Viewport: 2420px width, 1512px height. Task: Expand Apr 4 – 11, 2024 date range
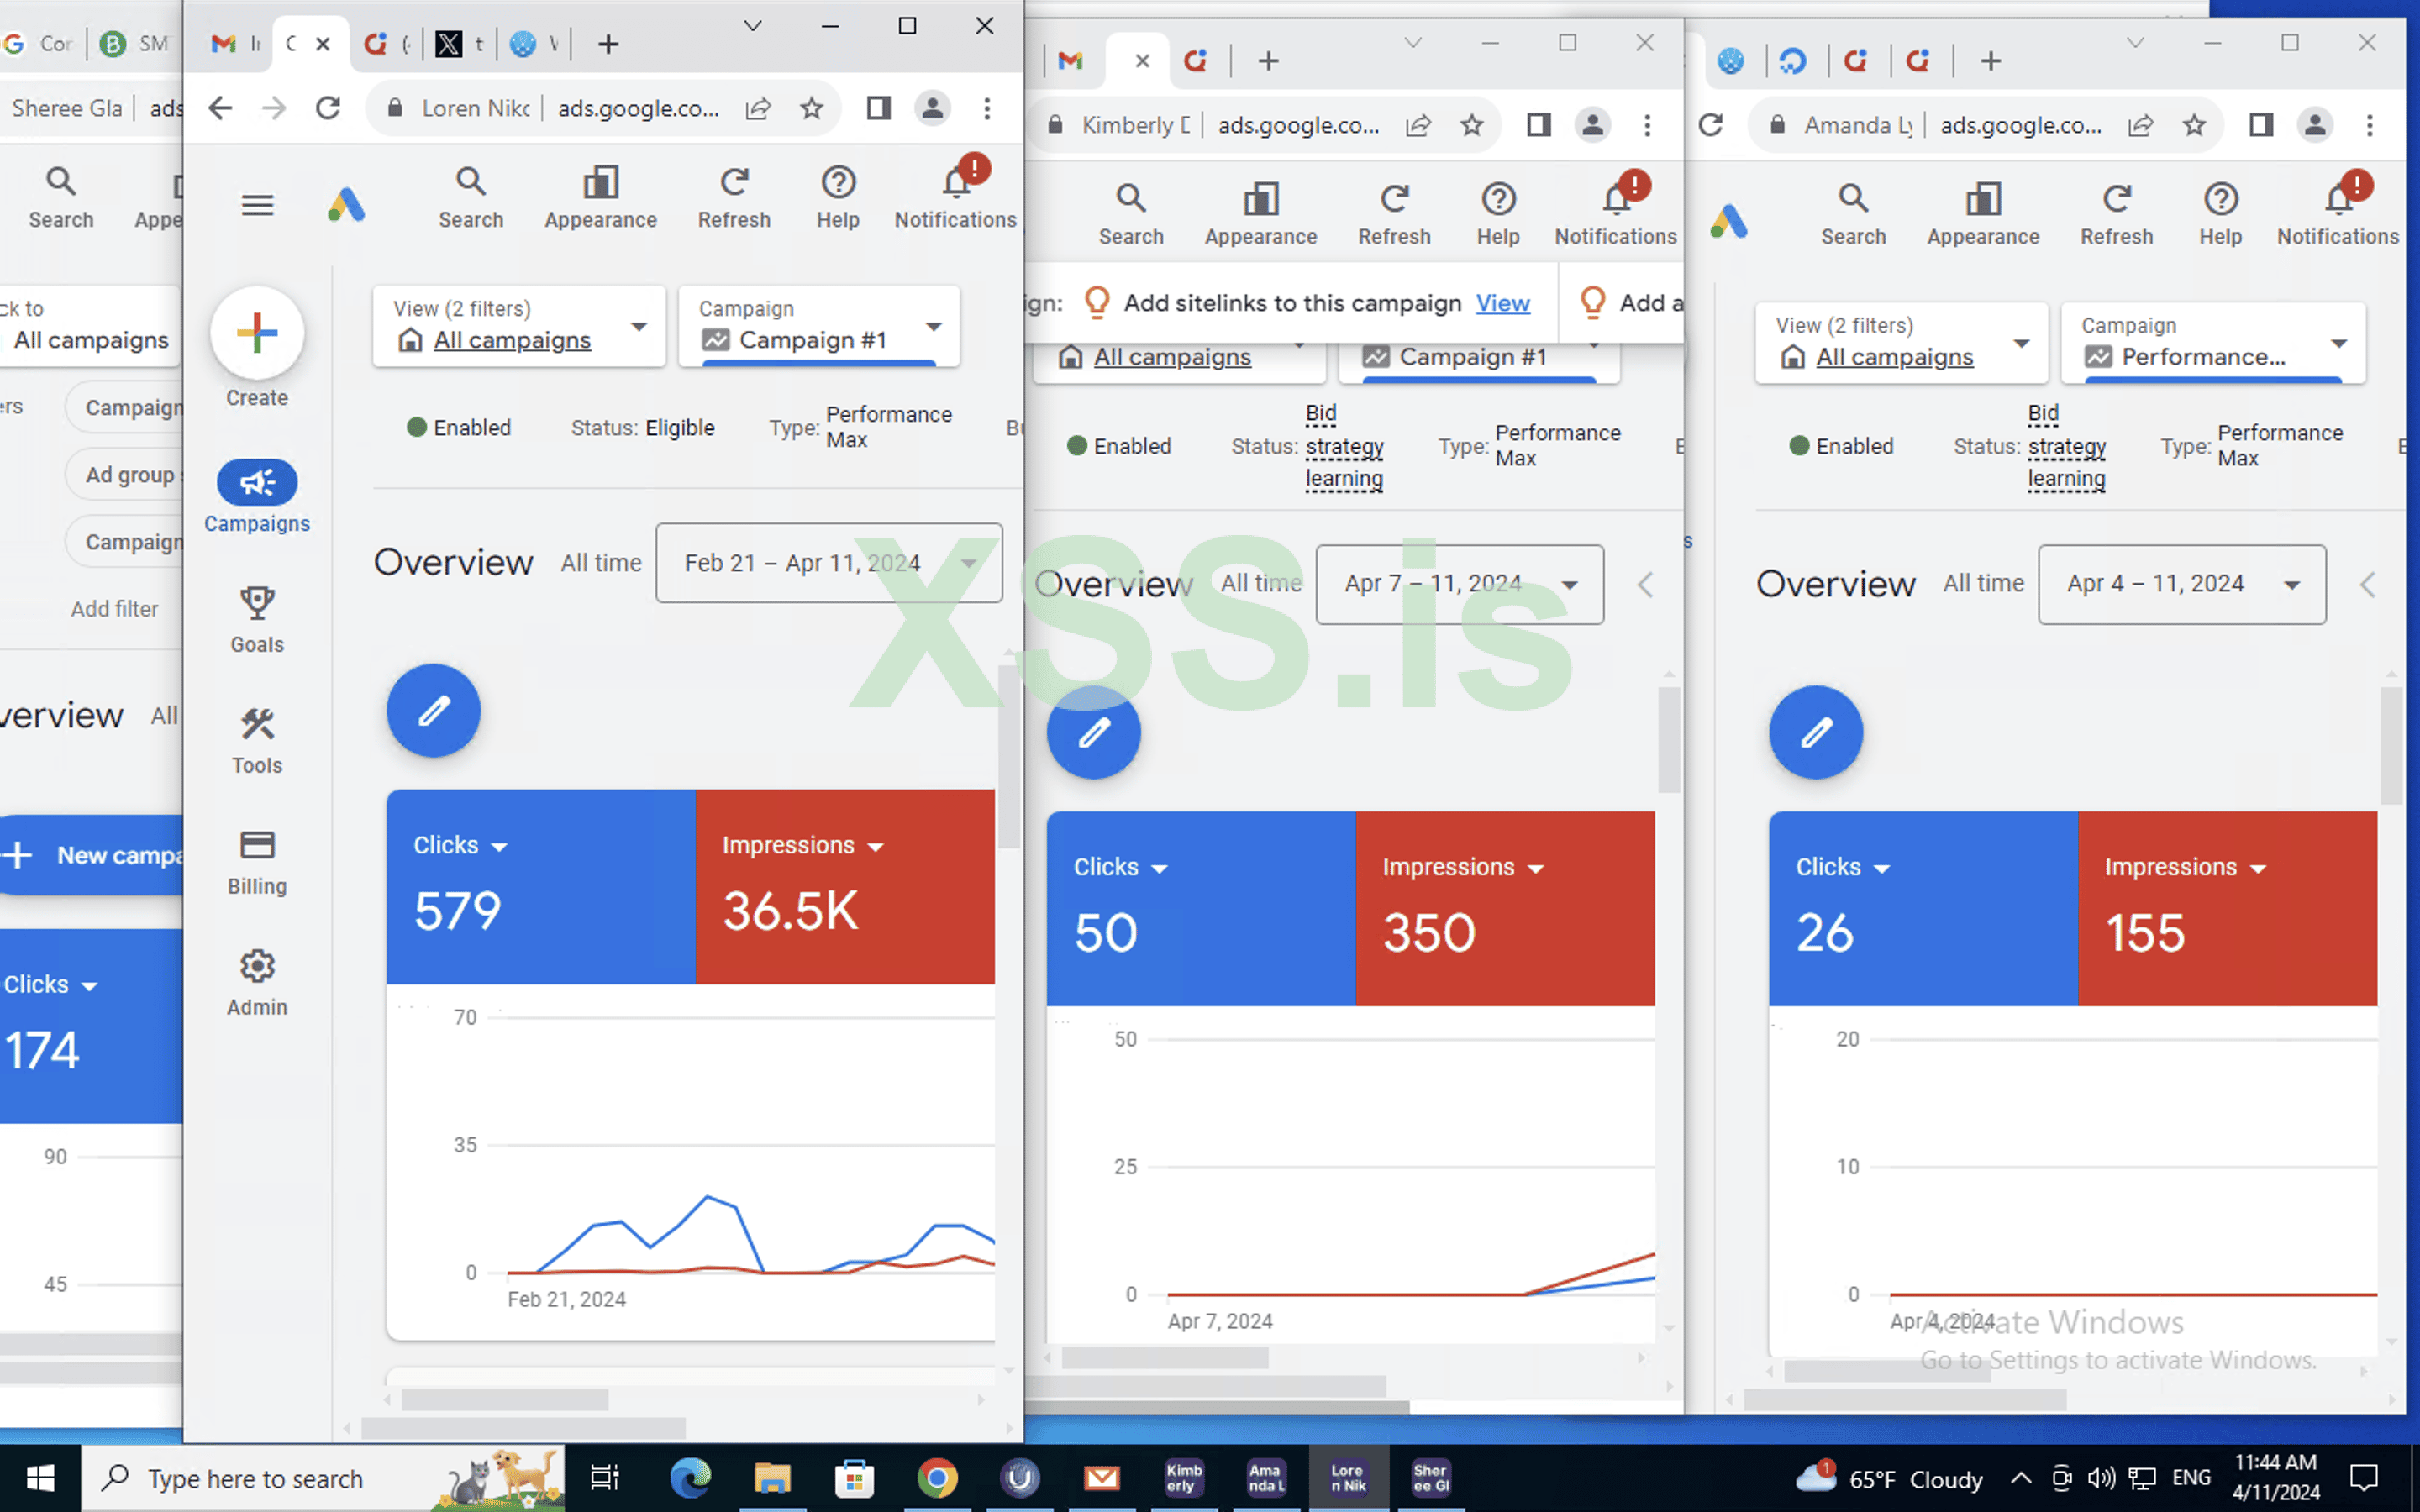tap(2181, 584)
